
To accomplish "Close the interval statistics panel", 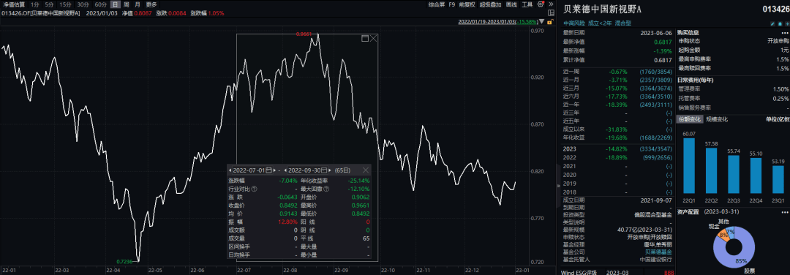I will point(366,170).
